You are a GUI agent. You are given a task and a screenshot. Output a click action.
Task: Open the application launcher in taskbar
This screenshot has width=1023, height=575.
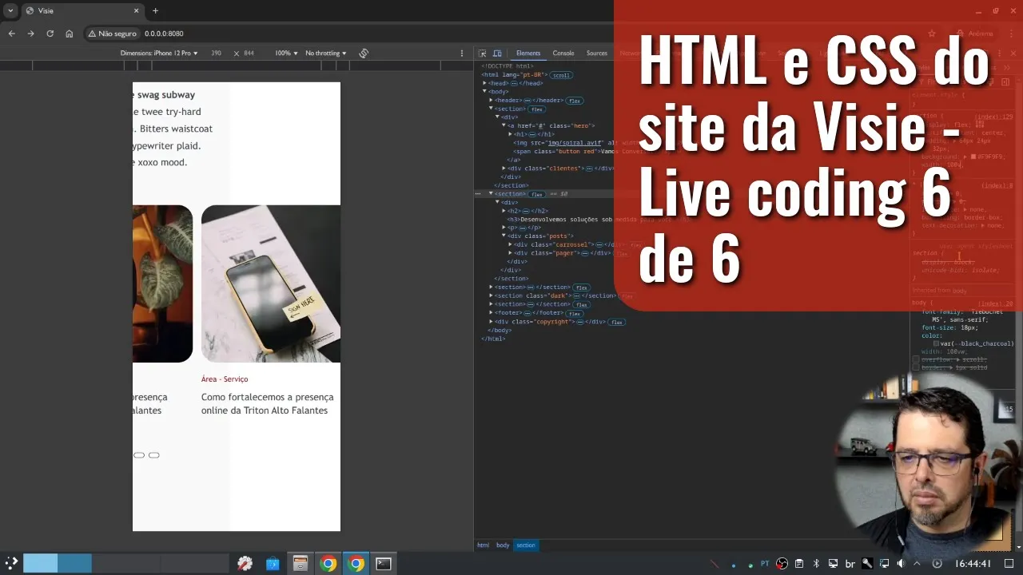tap(11, 563)
